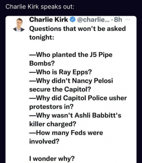Image resolution: width=142 pixels, height=163 pixels.
Task: Click the text "Questions that won't be asked"
Action: click(x=78, y=29)
